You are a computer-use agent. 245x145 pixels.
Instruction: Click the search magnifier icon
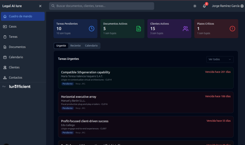coord(53,6)
